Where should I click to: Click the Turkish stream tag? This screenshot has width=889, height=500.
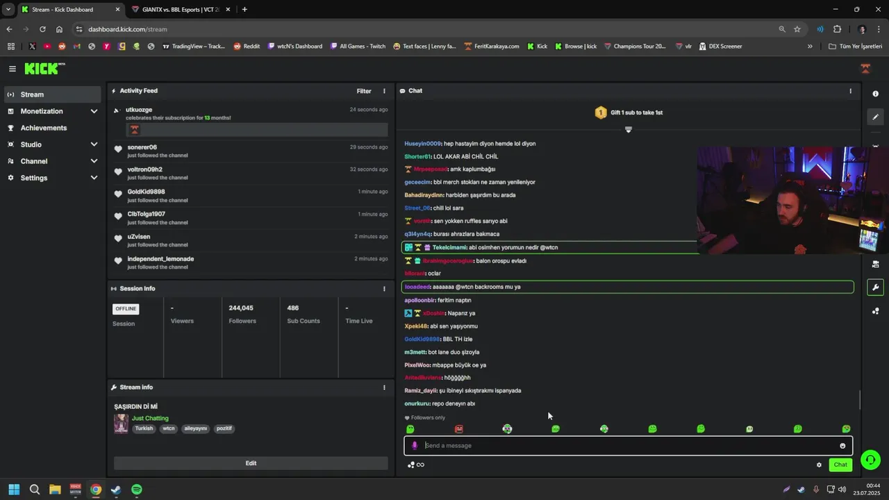pos(144,428)
